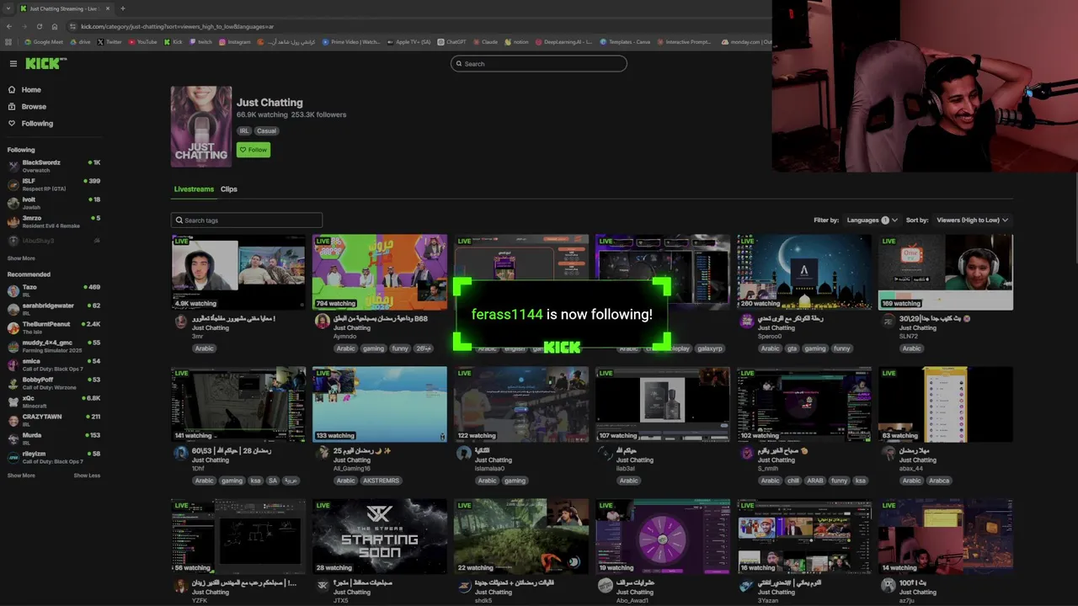Select Arabca tag under abax_44 stream

point(939,481)
